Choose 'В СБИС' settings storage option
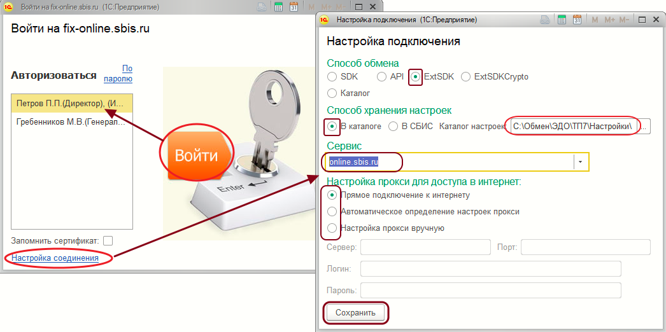The height and width of the screenshot is (332, 666). pyautogui.click(x=393, y=126)
